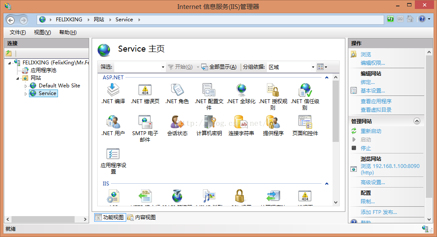The image size is (437, 237).
Task: Open the .NET 用户 feature
Action: click(113, 126)
